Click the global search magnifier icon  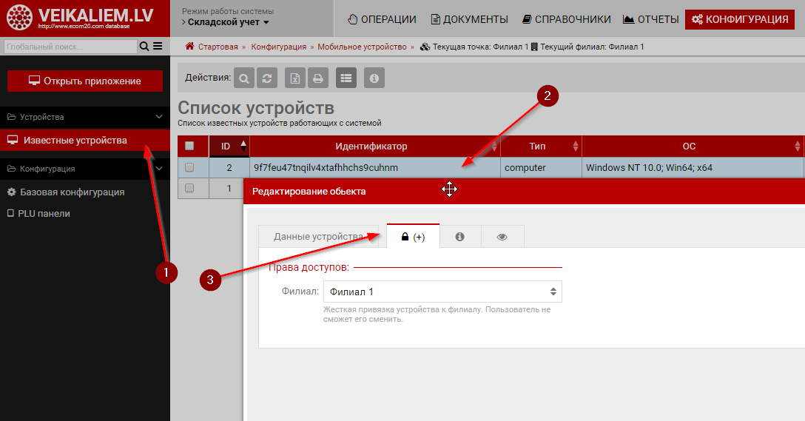tap(144, 47)
